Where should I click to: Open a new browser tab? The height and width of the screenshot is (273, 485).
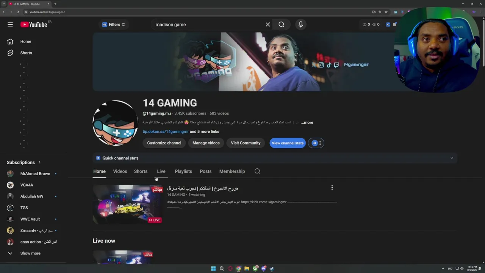55,4
